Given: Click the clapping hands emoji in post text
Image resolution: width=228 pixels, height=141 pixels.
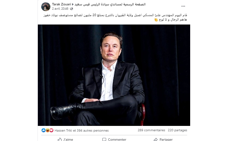Looking at the screenshot, I should [156, 20].
